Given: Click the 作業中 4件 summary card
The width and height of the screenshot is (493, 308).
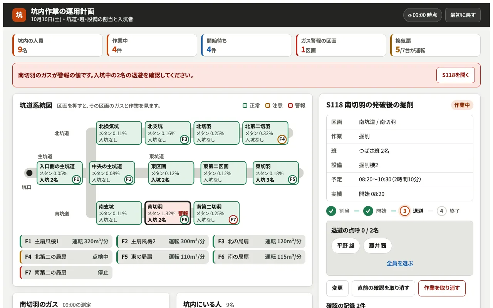Looking at the screenshot, I should (152, 45).
